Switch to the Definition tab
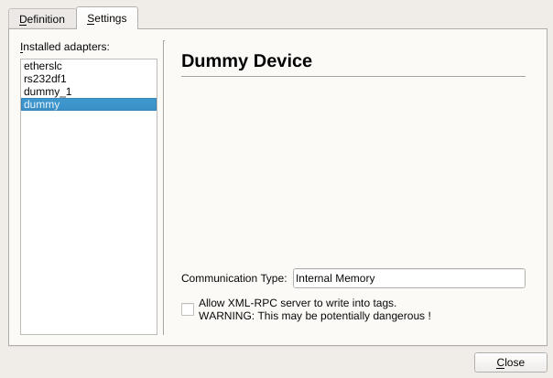The height and width of the screenshot is (378, 553). [42, 19]
